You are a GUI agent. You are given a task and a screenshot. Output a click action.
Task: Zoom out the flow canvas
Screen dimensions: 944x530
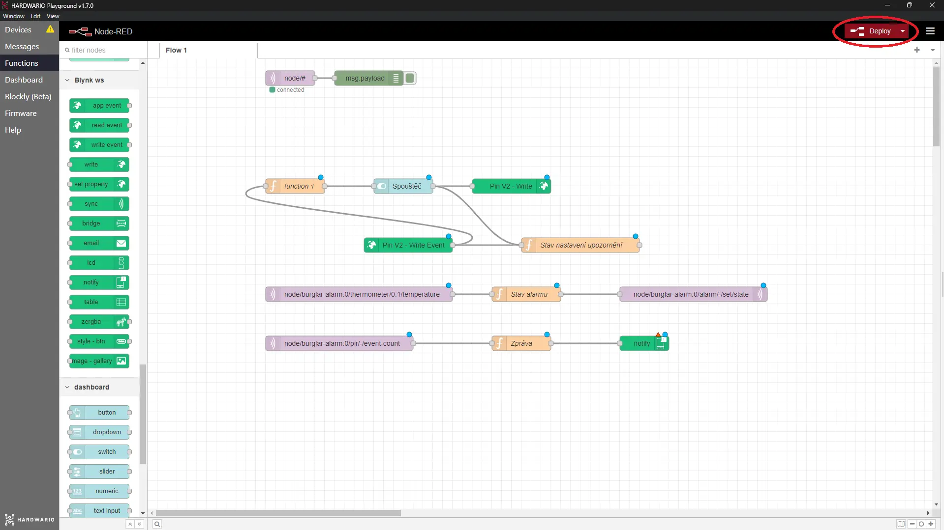(x=912, y=524)
